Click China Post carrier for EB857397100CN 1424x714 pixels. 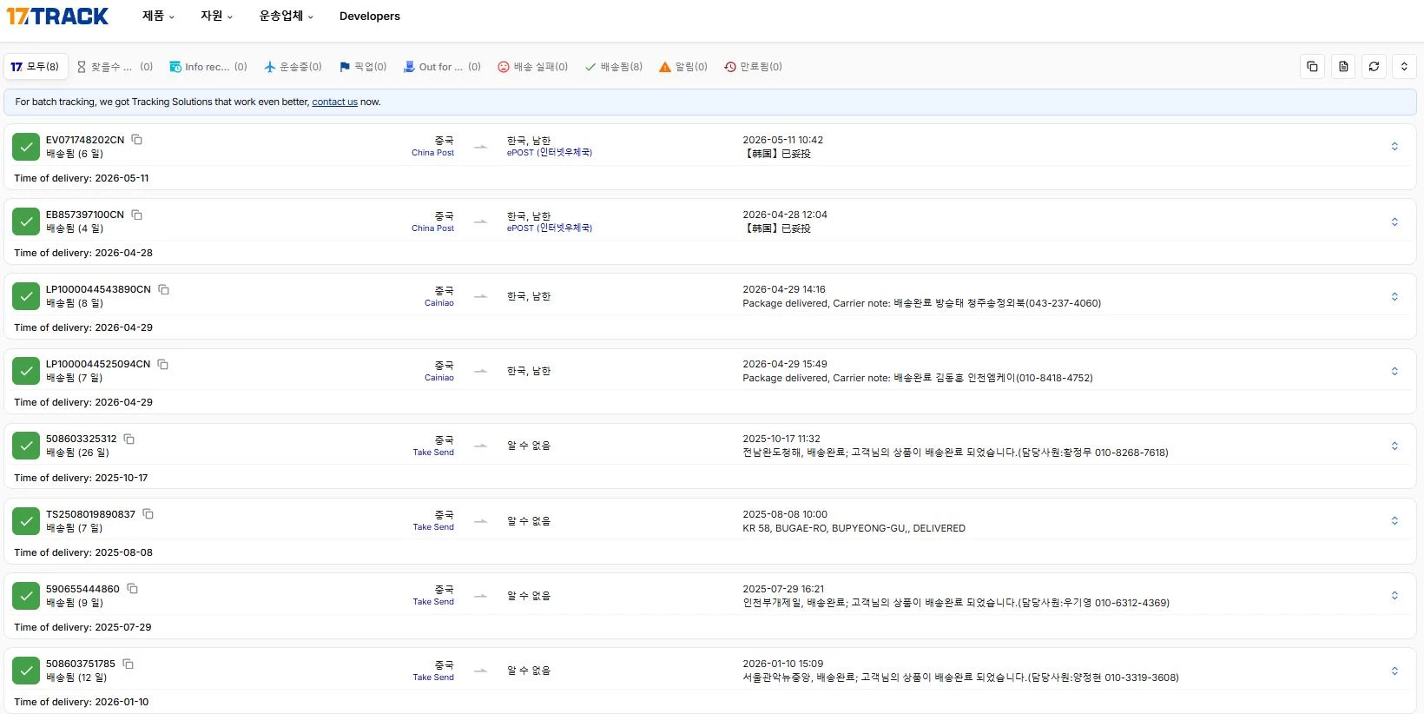point(432,228)
